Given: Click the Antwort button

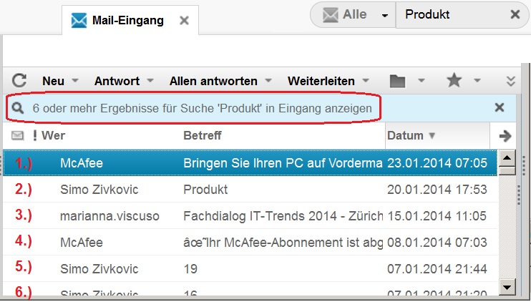Looking at the screenshot, I should [x=117, y=81].
